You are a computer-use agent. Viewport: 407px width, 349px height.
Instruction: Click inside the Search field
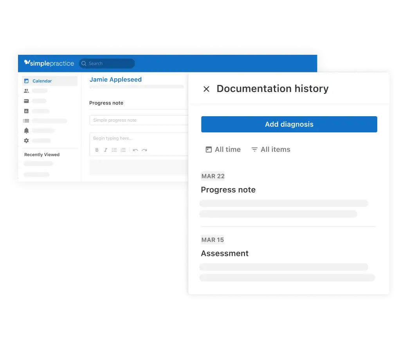(x=107, y=63)
